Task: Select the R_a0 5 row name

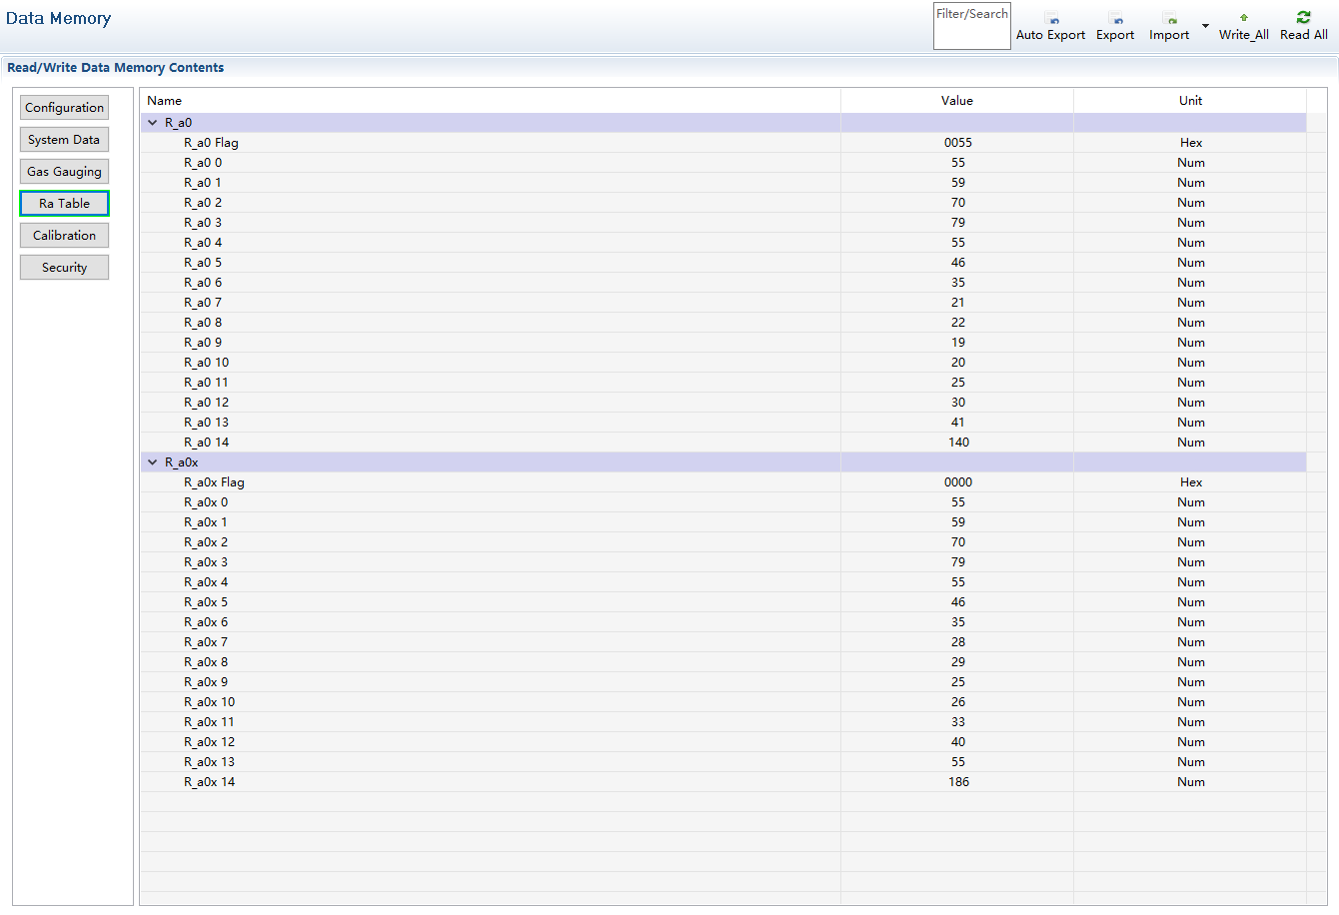Action: pyautogui.click(x=203, y=263)
